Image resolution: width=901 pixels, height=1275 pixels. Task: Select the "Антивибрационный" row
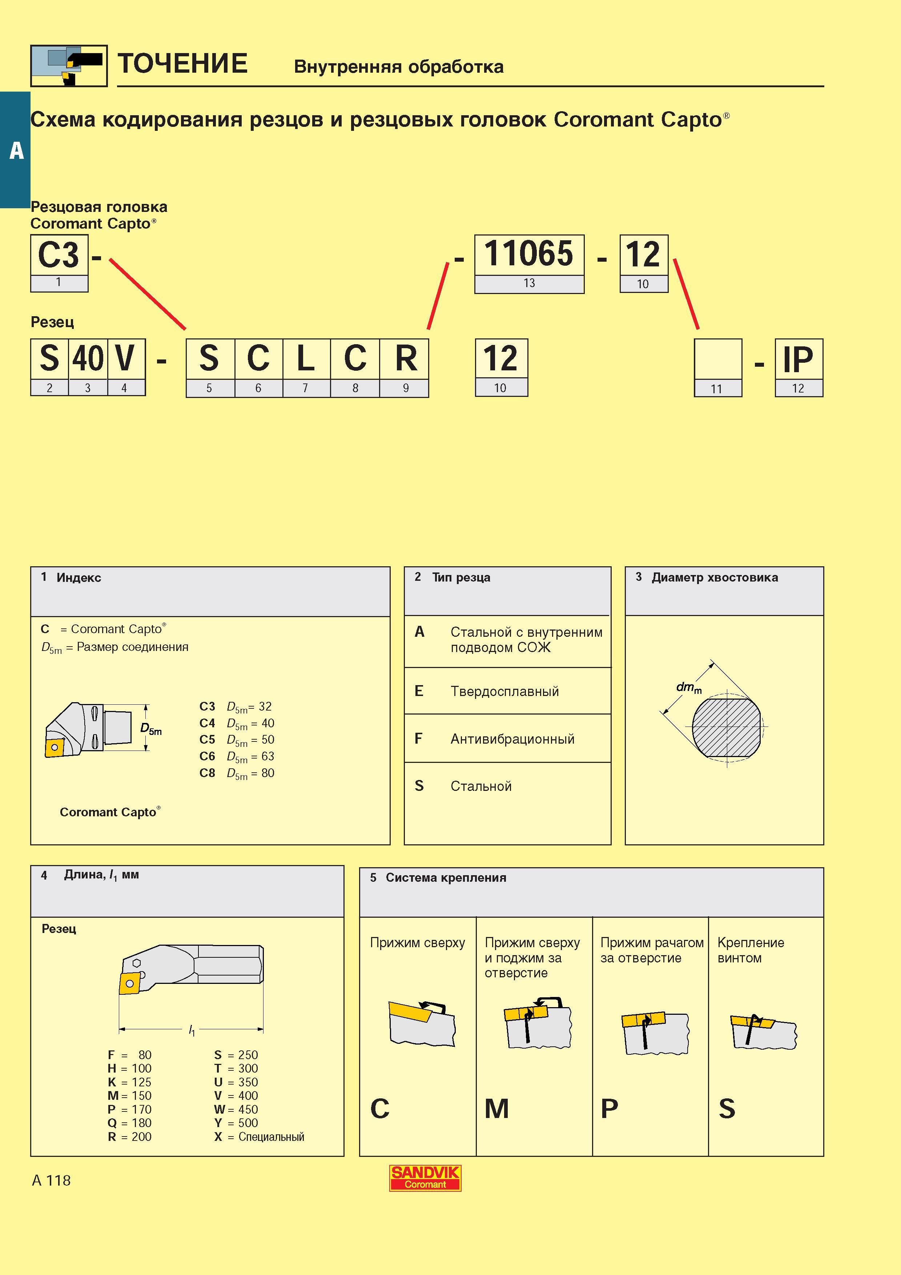pyautogui.click(x=507, y=738)
